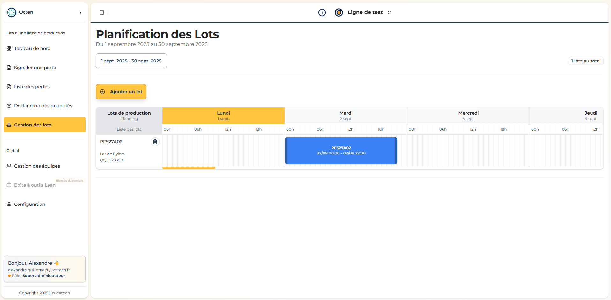This screenshot has height=300, width=611.
Task: Open the three-dot menu beside Octen
Action: pyautogui.click(x=80, y=12)
